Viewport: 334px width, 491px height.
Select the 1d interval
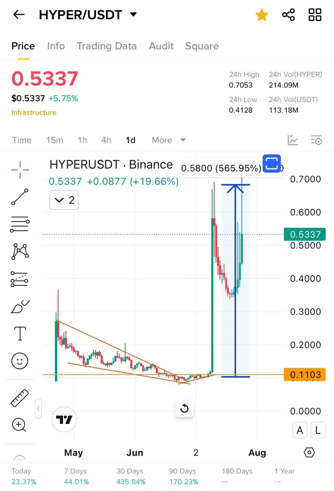tap(131, 140)
